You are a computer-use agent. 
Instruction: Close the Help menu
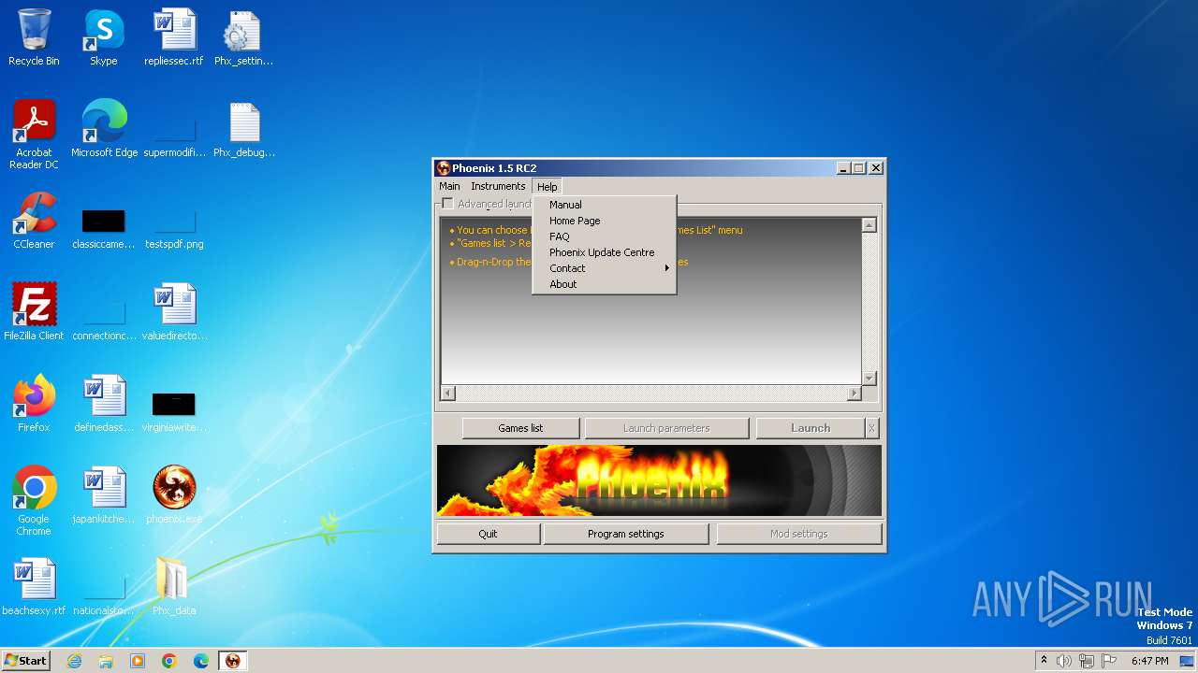(x=548, y=187)
